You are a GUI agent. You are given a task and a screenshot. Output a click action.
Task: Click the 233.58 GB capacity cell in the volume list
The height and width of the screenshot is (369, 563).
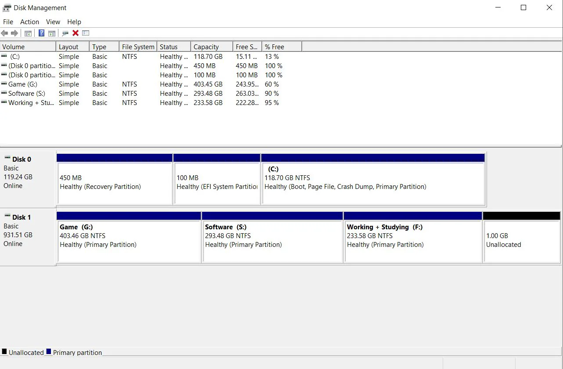[208, 103]
